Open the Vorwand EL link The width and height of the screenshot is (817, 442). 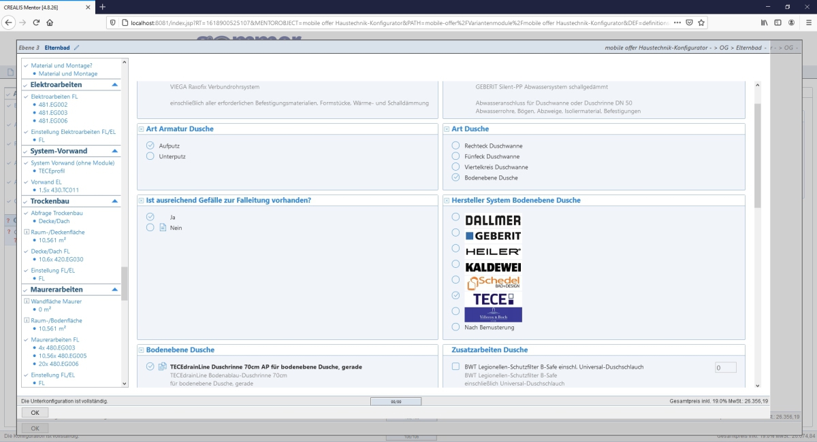click(x=46, y=182)
